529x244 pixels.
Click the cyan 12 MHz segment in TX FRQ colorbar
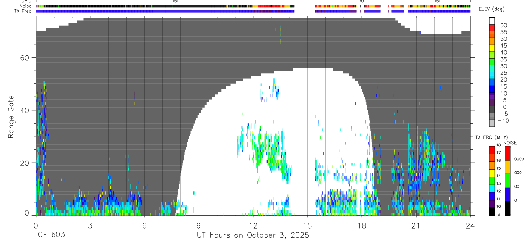(492, 188)
